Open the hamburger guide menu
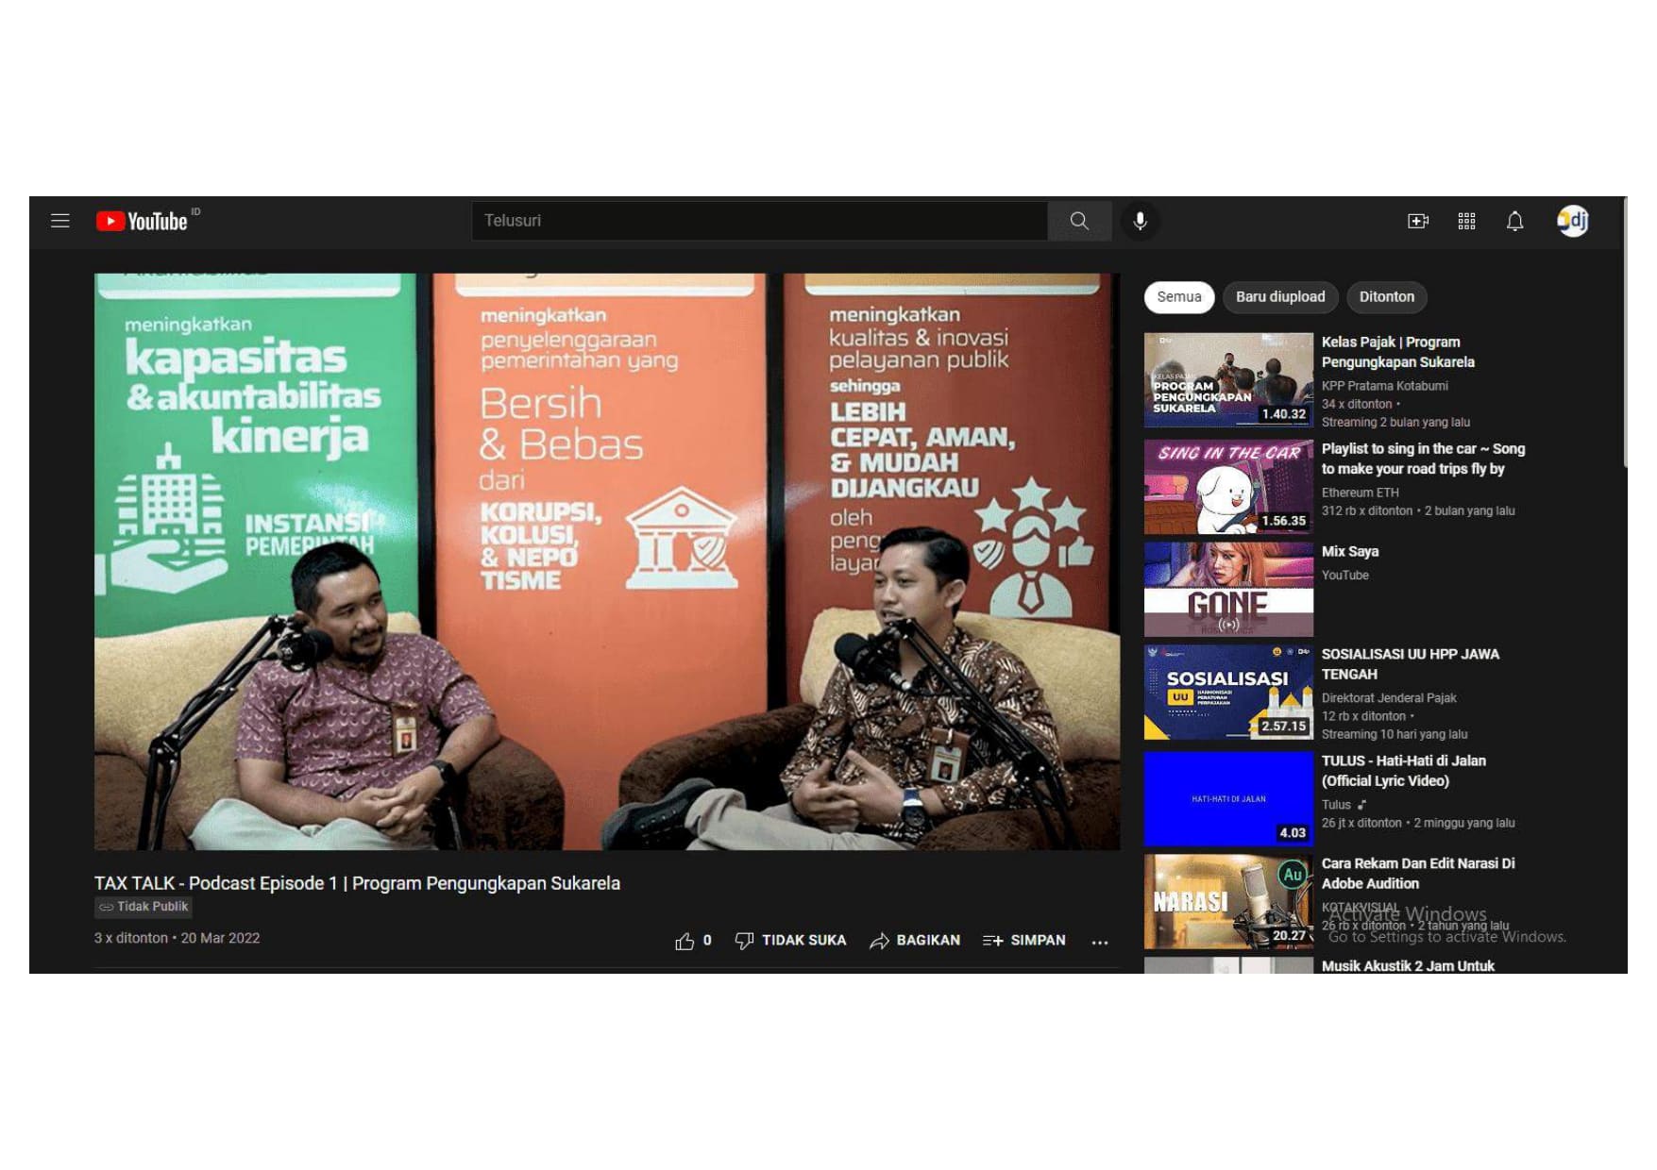The image size is (1657, 1170). [x=60, y=221]
